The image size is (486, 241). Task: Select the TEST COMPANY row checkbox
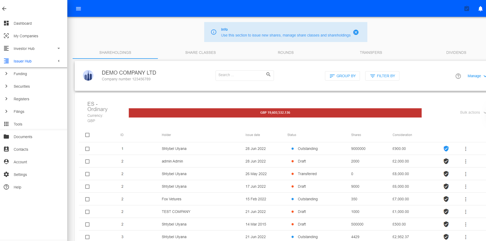click(87, 212)
